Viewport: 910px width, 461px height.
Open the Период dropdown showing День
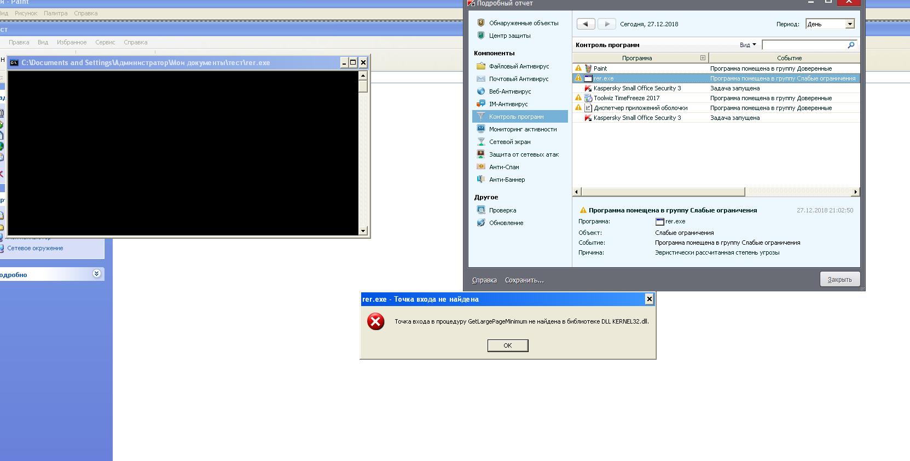830,24
